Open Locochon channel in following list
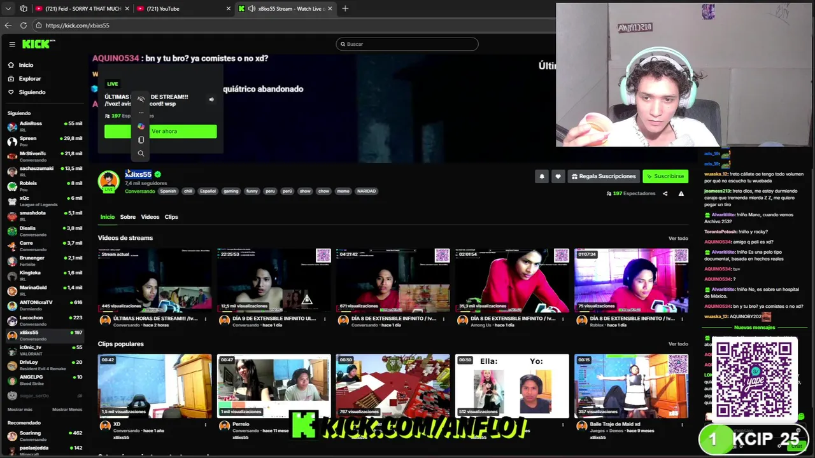Screen dimensions: 815x458 pyautogui.click(x=45, y=320)
